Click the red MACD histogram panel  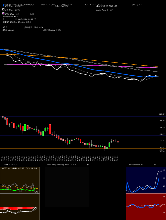click(x=20, y=207)
